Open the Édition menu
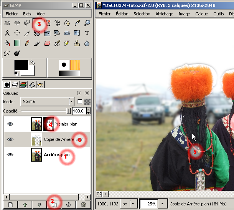 [x=122, y=14]
